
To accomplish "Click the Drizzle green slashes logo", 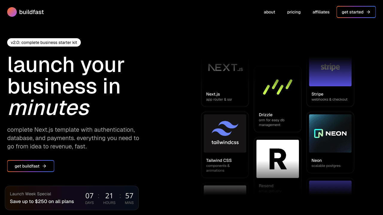I will pyautogui.click(x=278, y=87).
